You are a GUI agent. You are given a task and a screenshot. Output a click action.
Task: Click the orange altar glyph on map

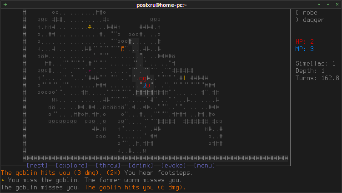point(123,49)
